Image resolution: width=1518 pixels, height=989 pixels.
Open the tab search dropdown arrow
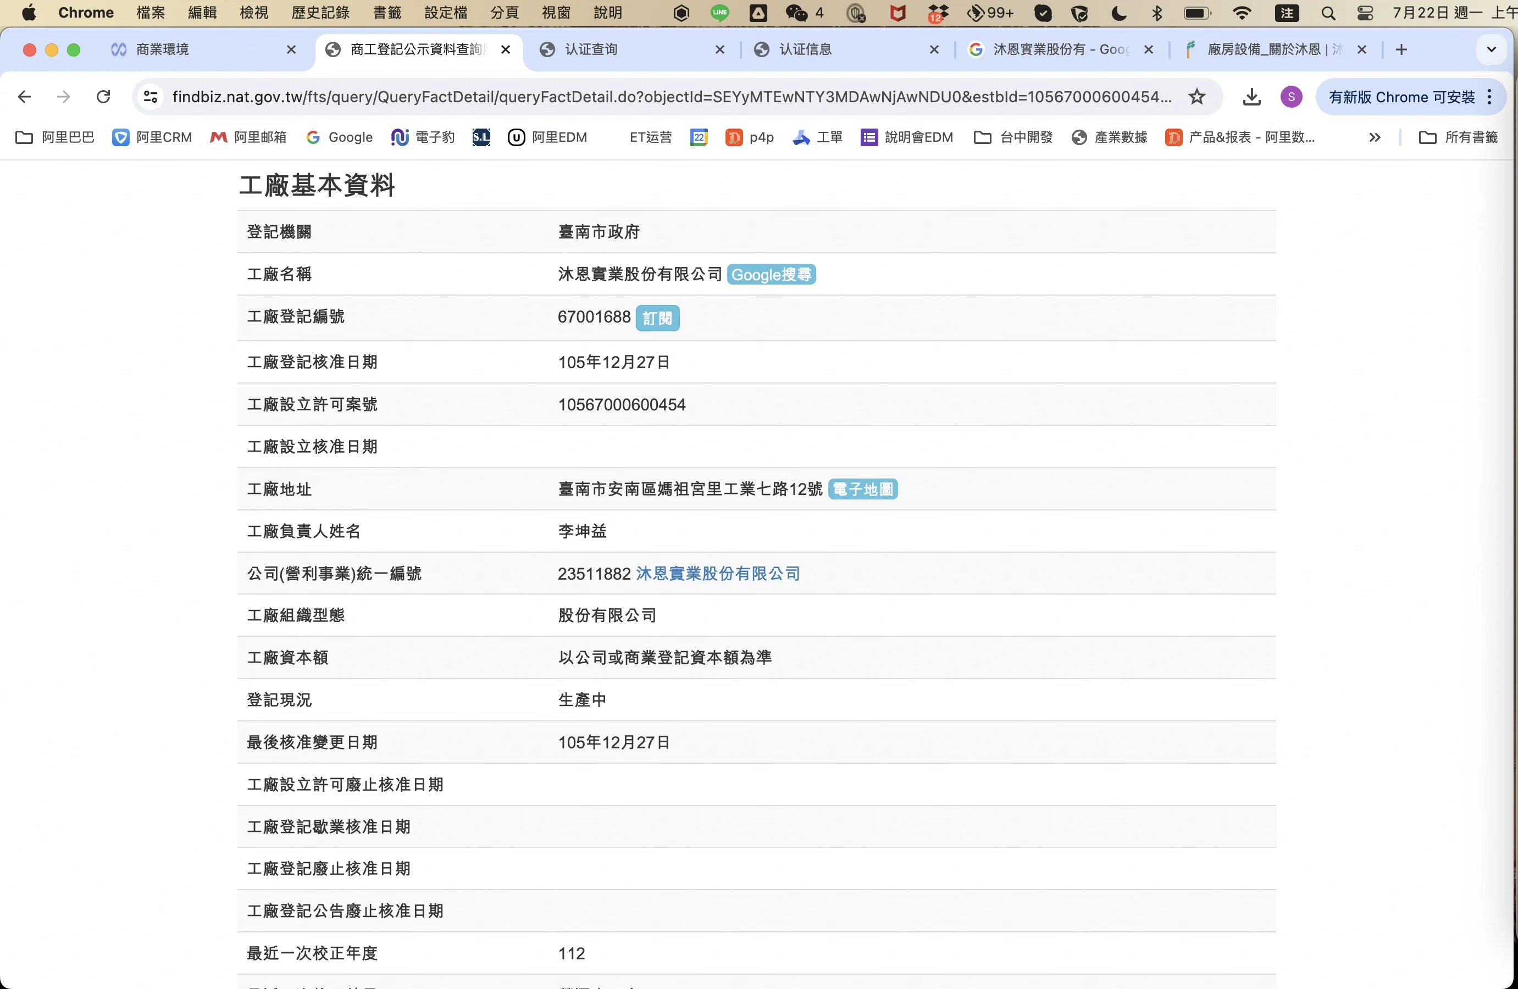tap(1491, 50)
